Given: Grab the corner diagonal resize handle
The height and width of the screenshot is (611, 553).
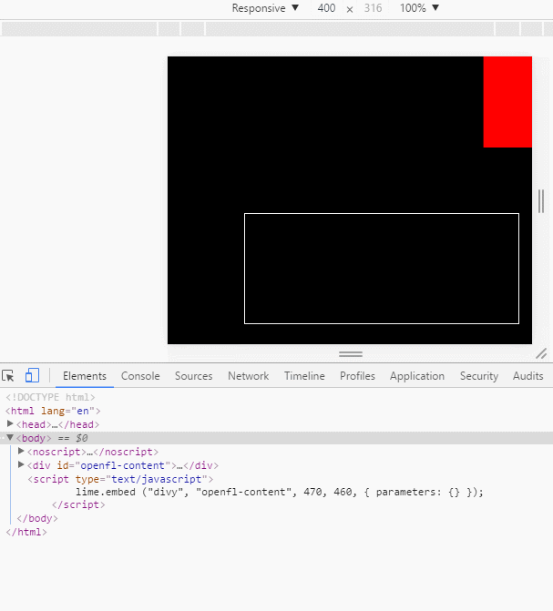Looking at the screenshot, I should 541,353.
